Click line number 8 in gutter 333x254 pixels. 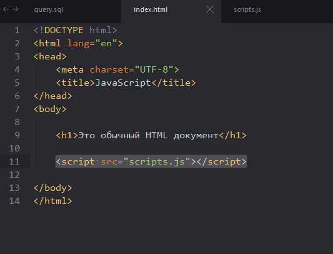(17, 122)
